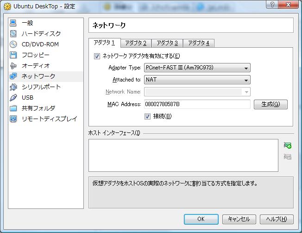Click the serial port plug icon
The width and height of the screenshot is (302, 233).
[x=13, y=87]
